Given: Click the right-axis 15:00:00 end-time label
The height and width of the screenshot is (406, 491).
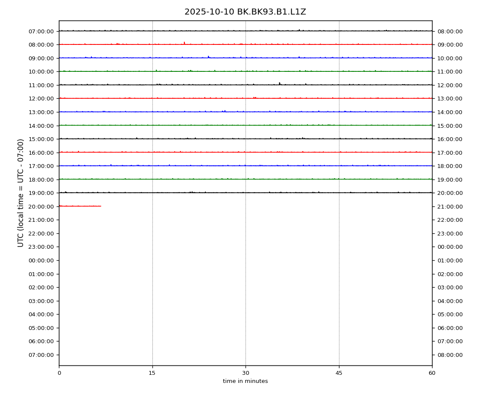Looking at the screenshot, I should coord(450,126).
